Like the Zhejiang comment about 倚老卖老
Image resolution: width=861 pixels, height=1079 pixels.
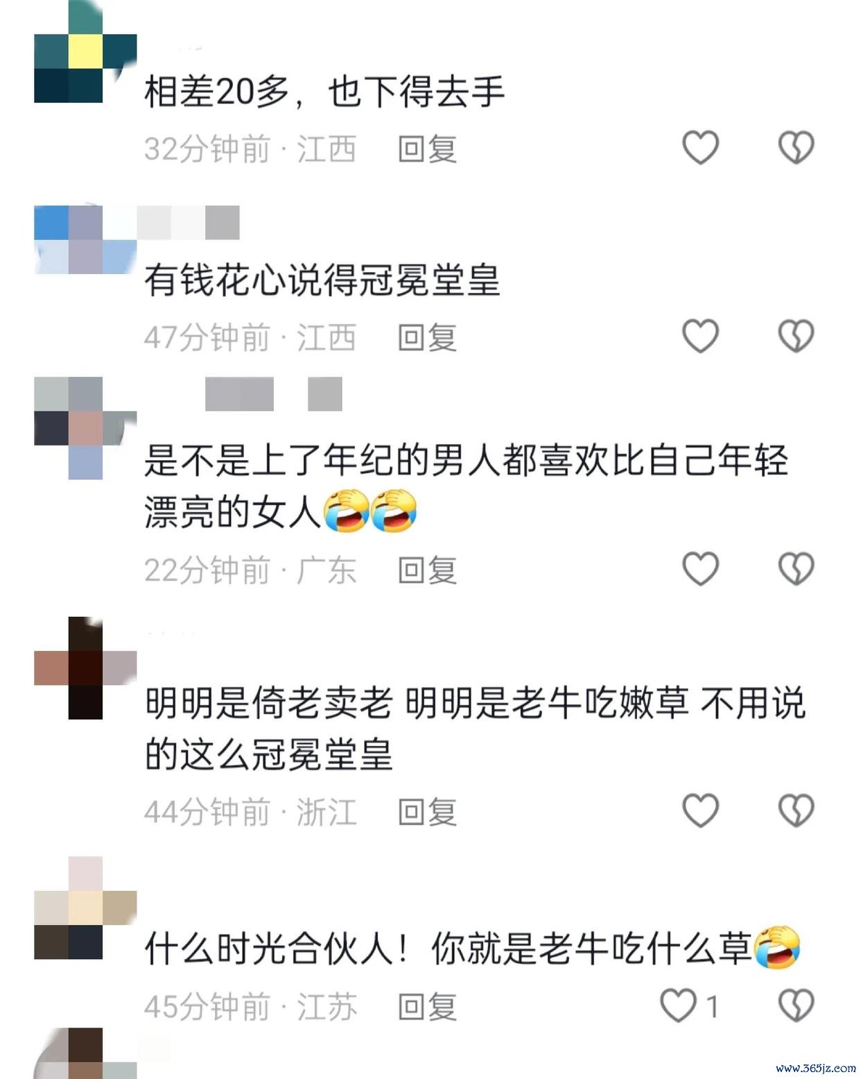coord(700,810)
